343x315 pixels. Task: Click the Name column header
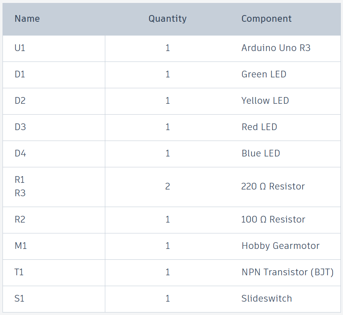pos(27,19)
